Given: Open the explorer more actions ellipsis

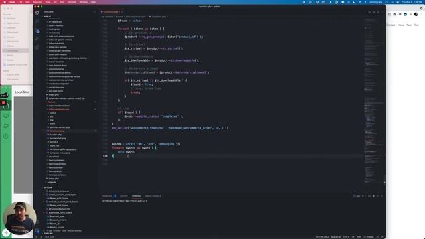Looking at the screenshot, I should tap(94, 12).
